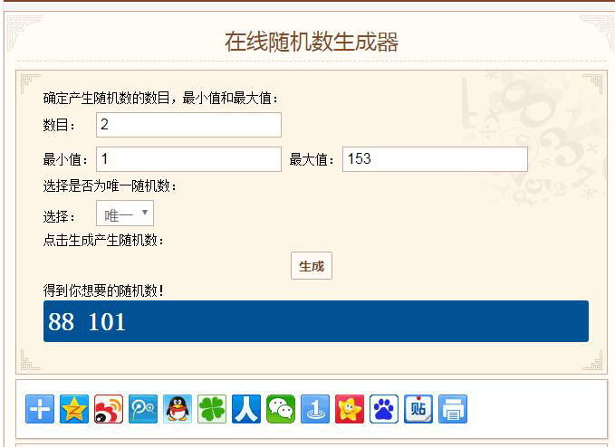This screenshot has height=447, width=615.
Task: Click the 最小值 minimum value field
Action: 188,159
